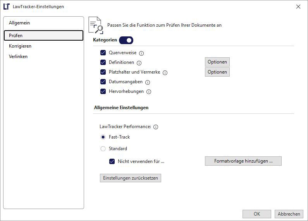308x221 pixels.
Task: Uncheck the Querverweise checkbox
Action: coord(103,53)
